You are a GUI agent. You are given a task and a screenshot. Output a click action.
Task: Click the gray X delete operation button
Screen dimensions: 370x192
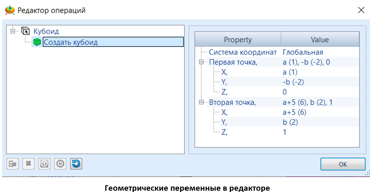pos(28,164)
